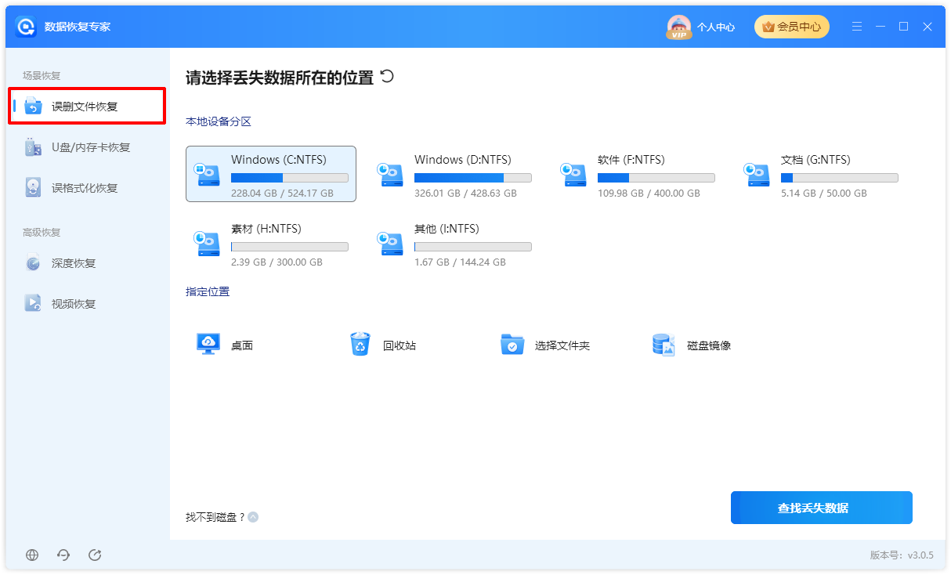Select 视频恢复 in the sidebar
Viewport: 951px width, 575px height.
(x=87, y=304)
